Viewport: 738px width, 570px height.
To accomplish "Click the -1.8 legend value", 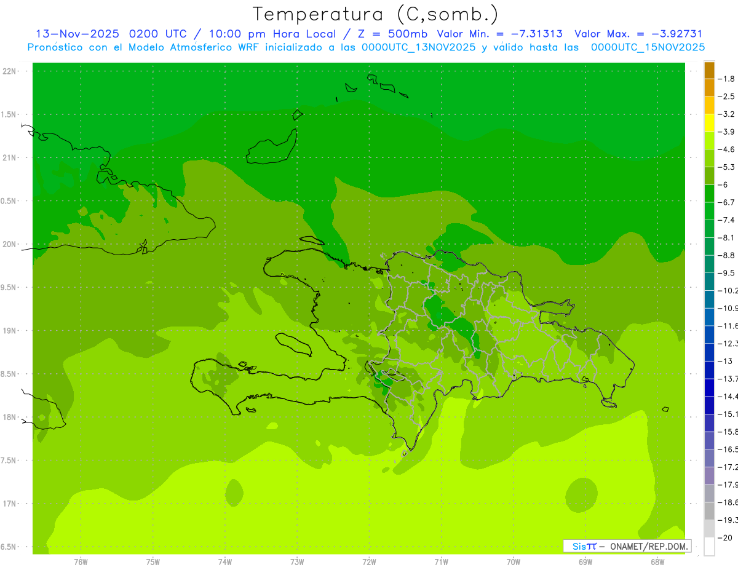I will pyautogui.click(x=727, y=79).
